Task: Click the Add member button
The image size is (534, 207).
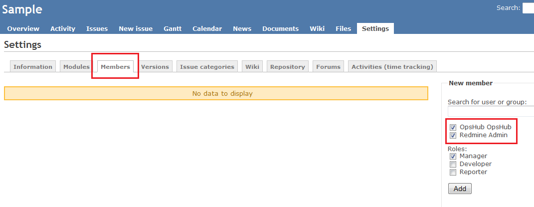Action: point(460,189)
